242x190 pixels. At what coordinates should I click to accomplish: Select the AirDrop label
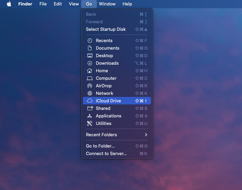pyautogui.click(x=104, y=86)
